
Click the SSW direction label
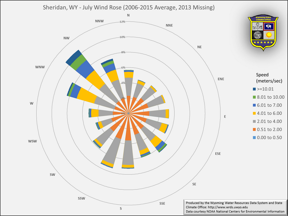(81, 198)
